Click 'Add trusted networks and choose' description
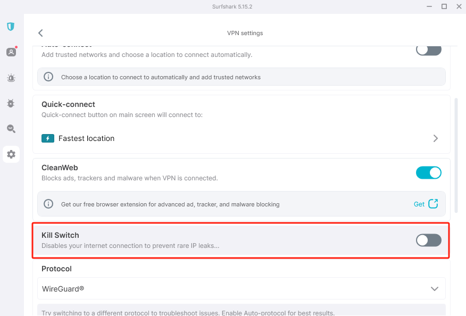 coord(147,55)
